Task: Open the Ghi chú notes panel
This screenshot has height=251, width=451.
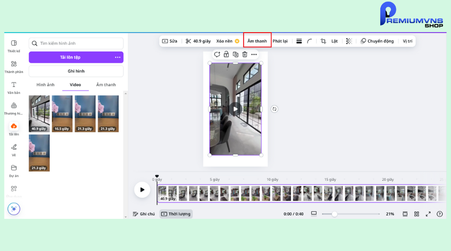Action: click(144, 214)
